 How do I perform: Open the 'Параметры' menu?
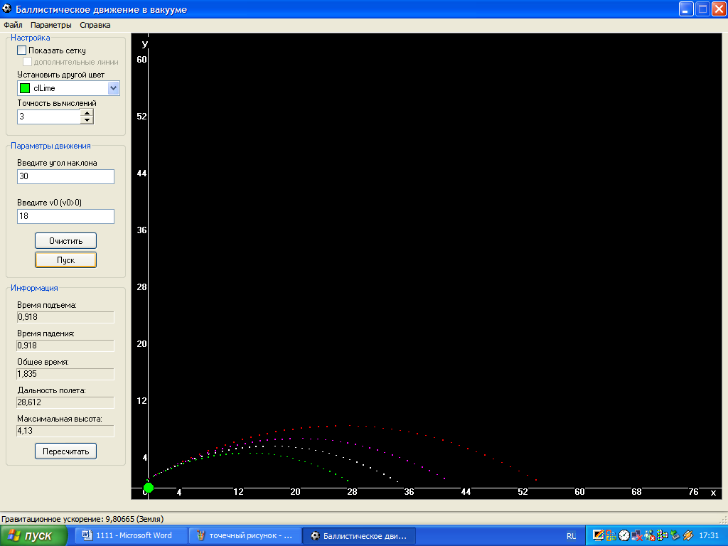click(51, 25)
